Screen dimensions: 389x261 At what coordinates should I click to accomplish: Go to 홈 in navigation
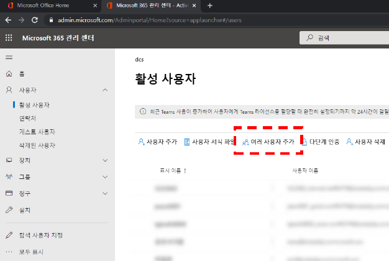coord(22,74)
